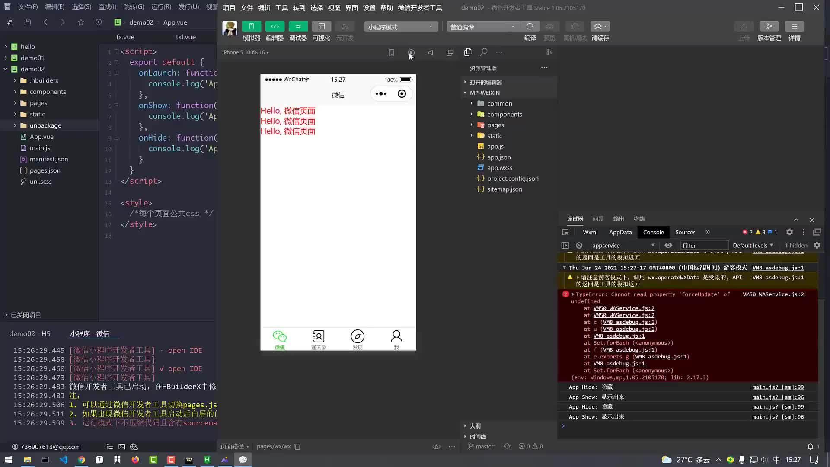Tap the 通讯录 contacts tab in simulator
This screenshot has width=830, height=467.
click(319, 339)
